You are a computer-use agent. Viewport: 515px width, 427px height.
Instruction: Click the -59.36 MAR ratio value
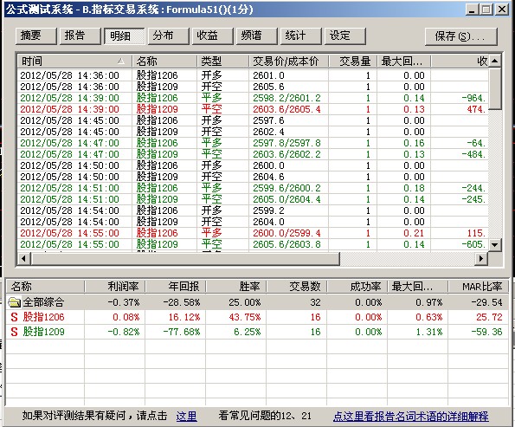(x=486, y=332)
